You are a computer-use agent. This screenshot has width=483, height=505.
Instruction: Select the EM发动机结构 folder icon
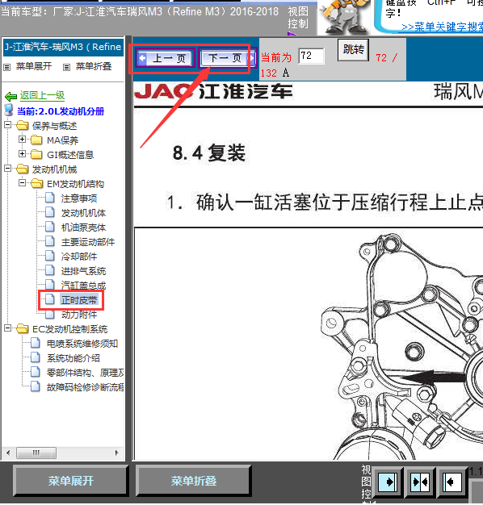36,183
